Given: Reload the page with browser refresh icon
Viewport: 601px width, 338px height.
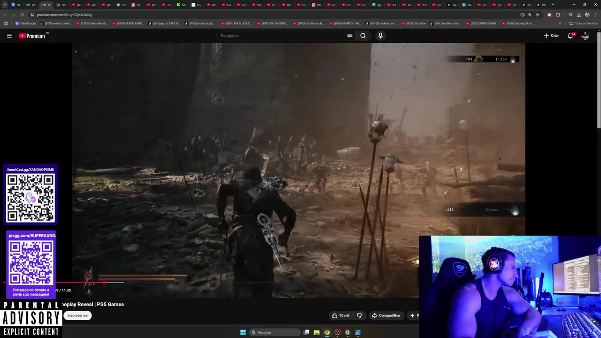Looking at the screenshot, I should tap(22, 15).
